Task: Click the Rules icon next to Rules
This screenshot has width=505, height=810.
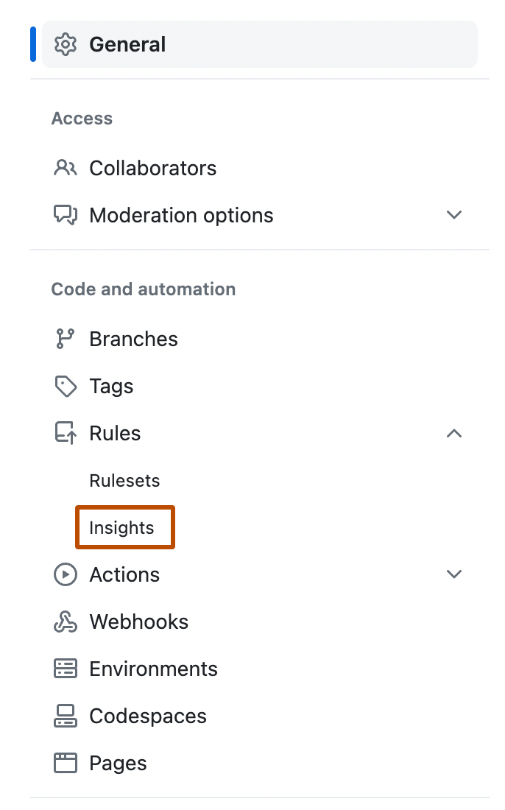Action: (66, 433)
